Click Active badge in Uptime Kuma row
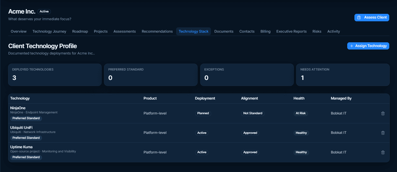 coord(202,152)
